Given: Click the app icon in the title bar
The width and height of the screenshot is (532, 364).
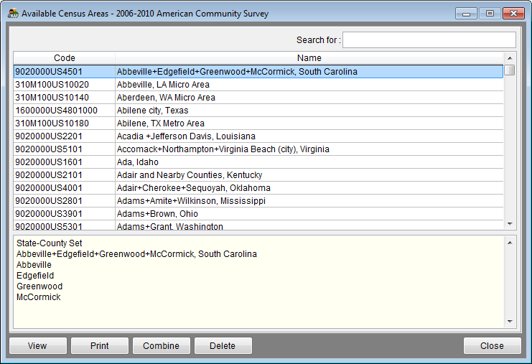Looking at the screenshot, I should coord(13,14).
